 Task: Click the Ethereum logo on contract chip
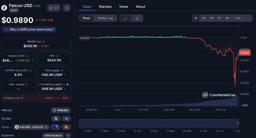coord(17,127)
